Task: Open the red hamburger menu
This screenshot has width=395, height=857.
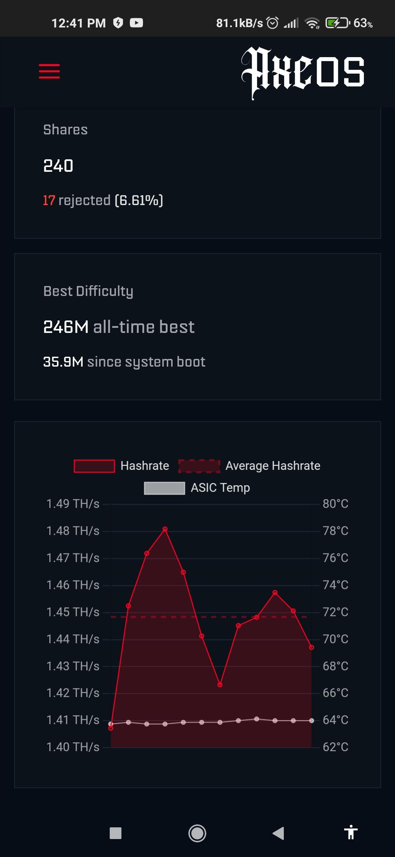Action: coord(49,71)
